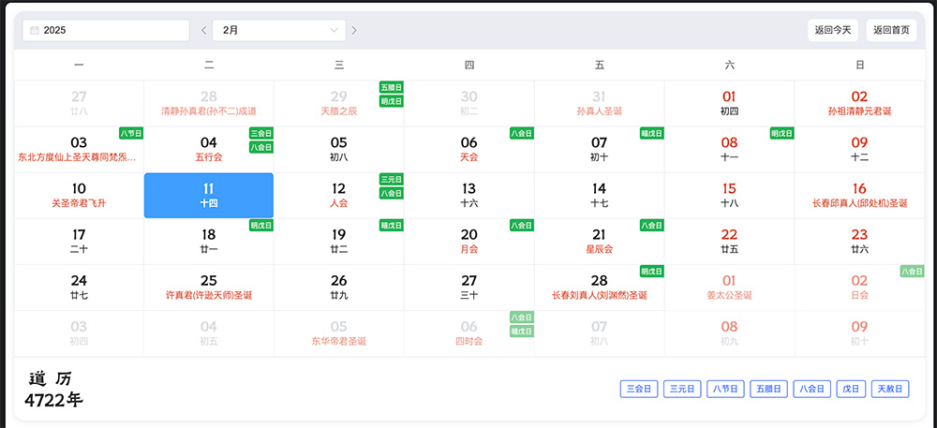Open February 25 许真君圣诞 date cell
The image size is (937, 428).
click(x=209, y=287)
